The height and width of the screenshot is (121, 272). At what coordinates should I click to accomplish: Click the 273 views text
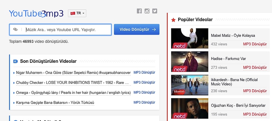pyautogui.click(x=219, y=68)
